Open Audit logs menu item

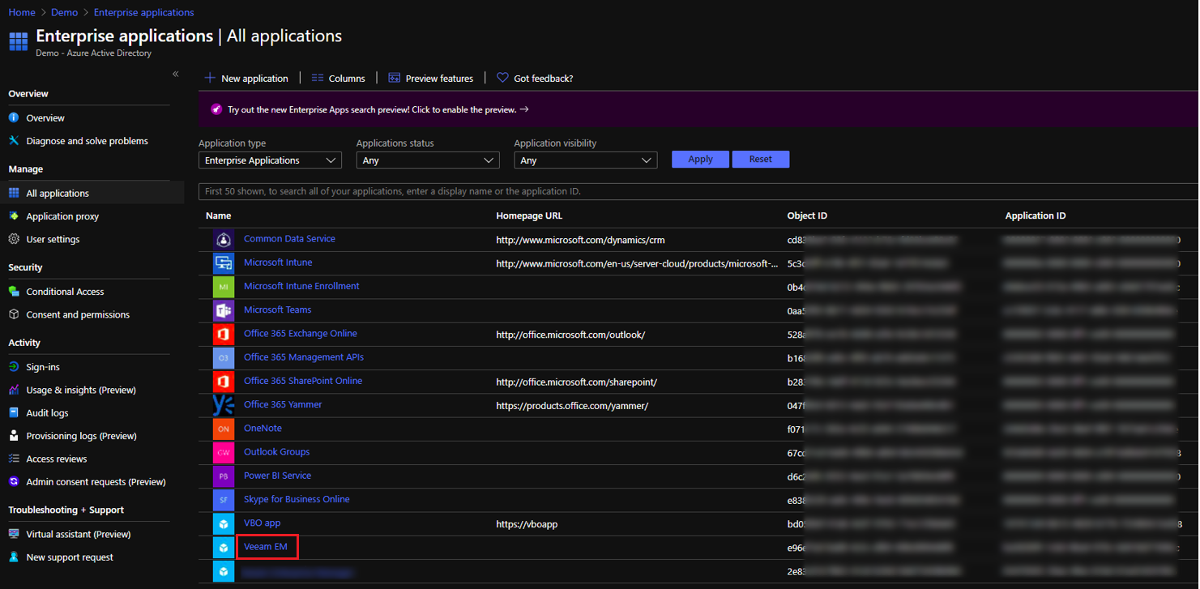click(x=47, y=413)
